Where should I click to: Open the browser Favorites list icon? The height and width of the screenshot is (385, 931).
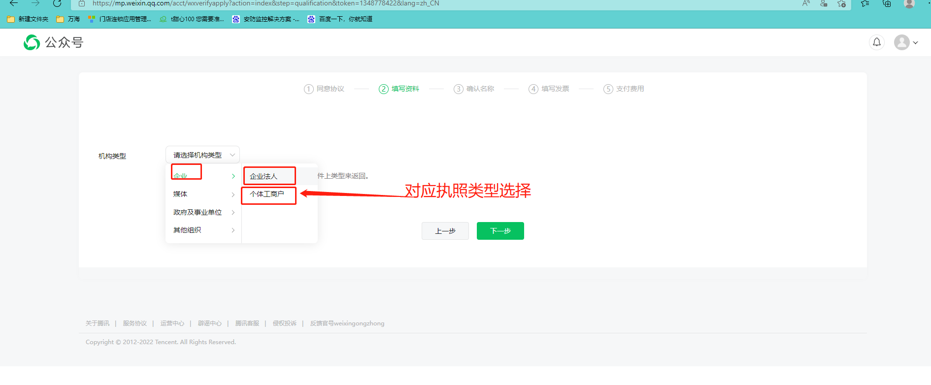(865, 3)
